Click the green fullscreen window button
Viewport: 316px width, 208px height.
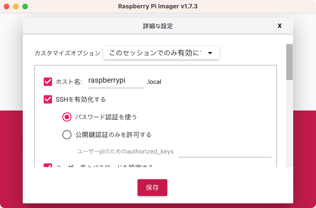[25, 7]
